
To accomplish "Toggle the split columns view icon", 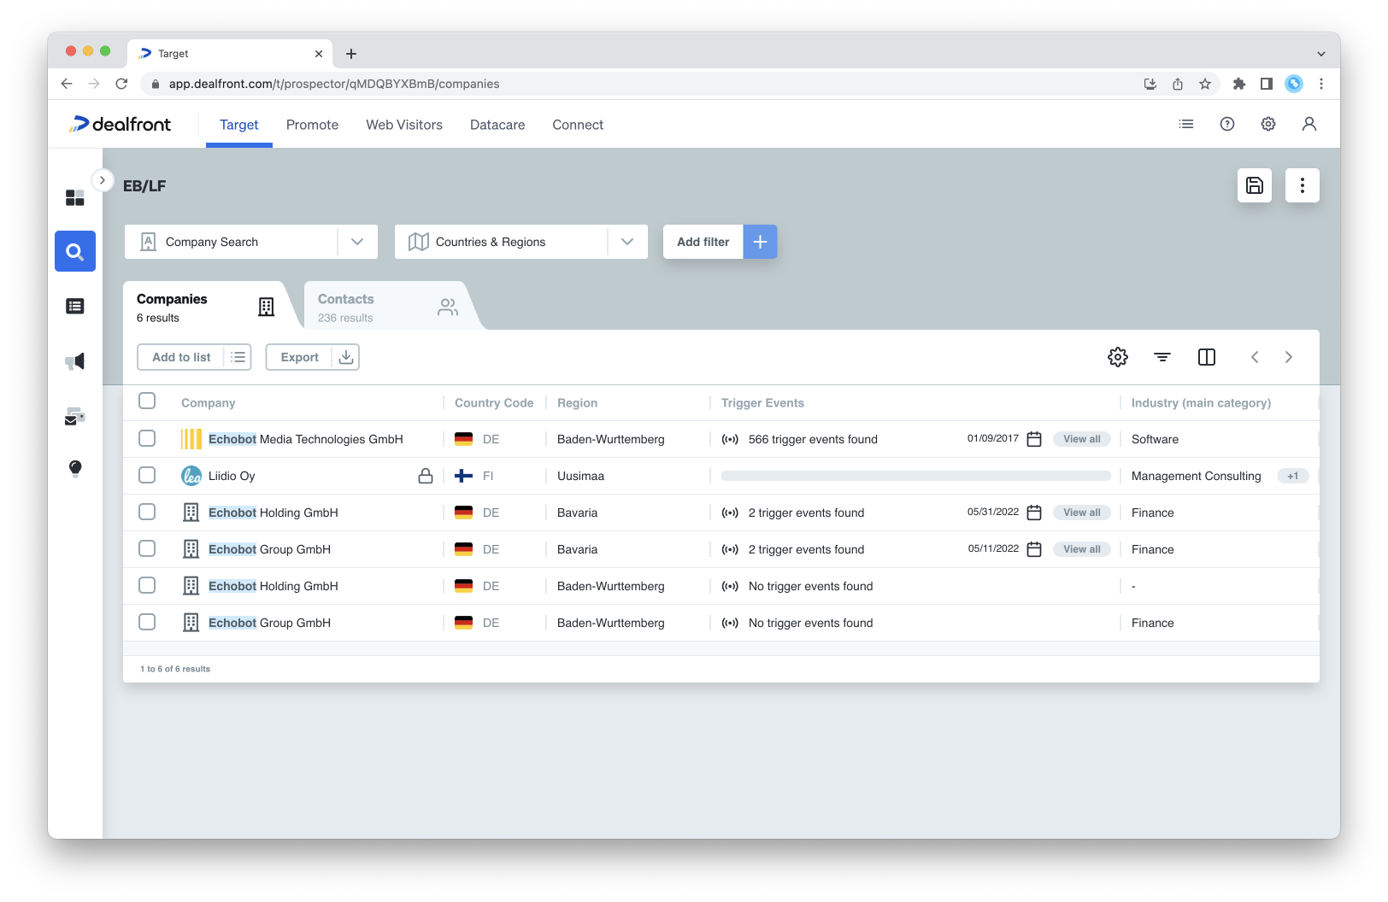I will pos(1207,357).
